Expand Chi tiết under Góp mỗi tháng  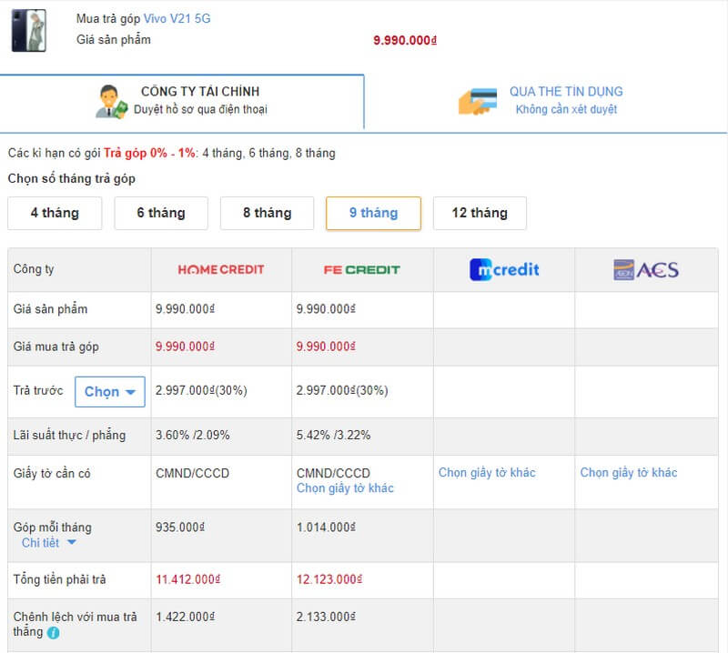(49, 543)
